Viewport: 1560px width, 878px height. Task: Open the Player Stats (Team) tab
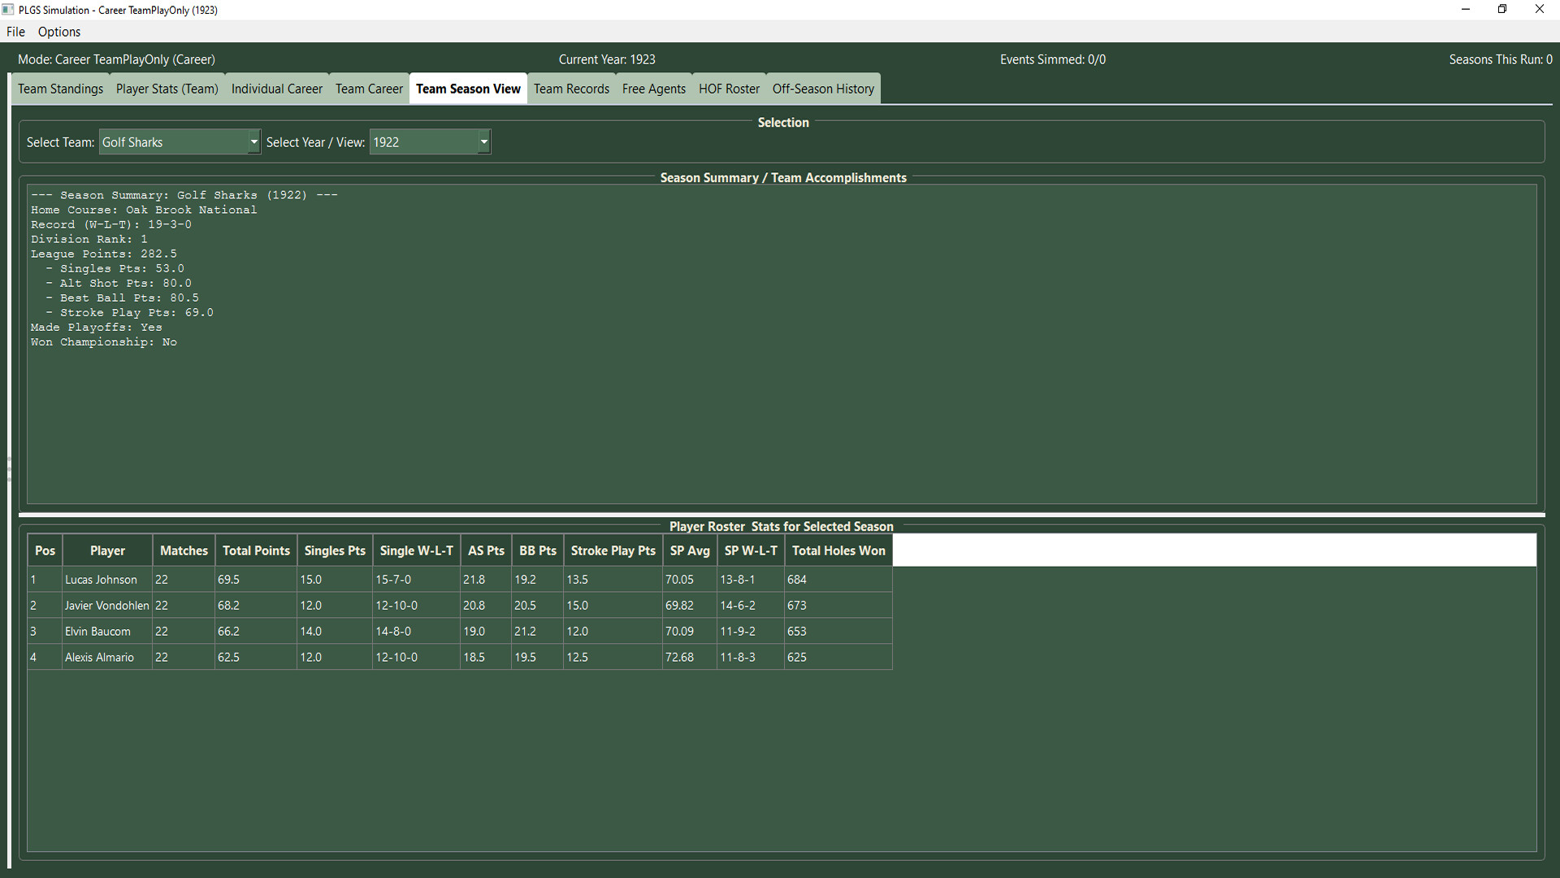point(166,89)
